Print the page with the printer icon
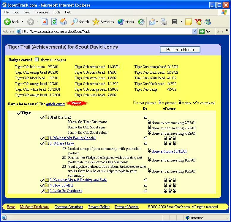 pos(164,22)
